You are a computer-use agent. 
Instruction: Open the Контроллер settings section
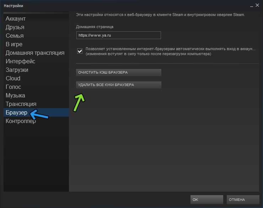click(36, 121)
